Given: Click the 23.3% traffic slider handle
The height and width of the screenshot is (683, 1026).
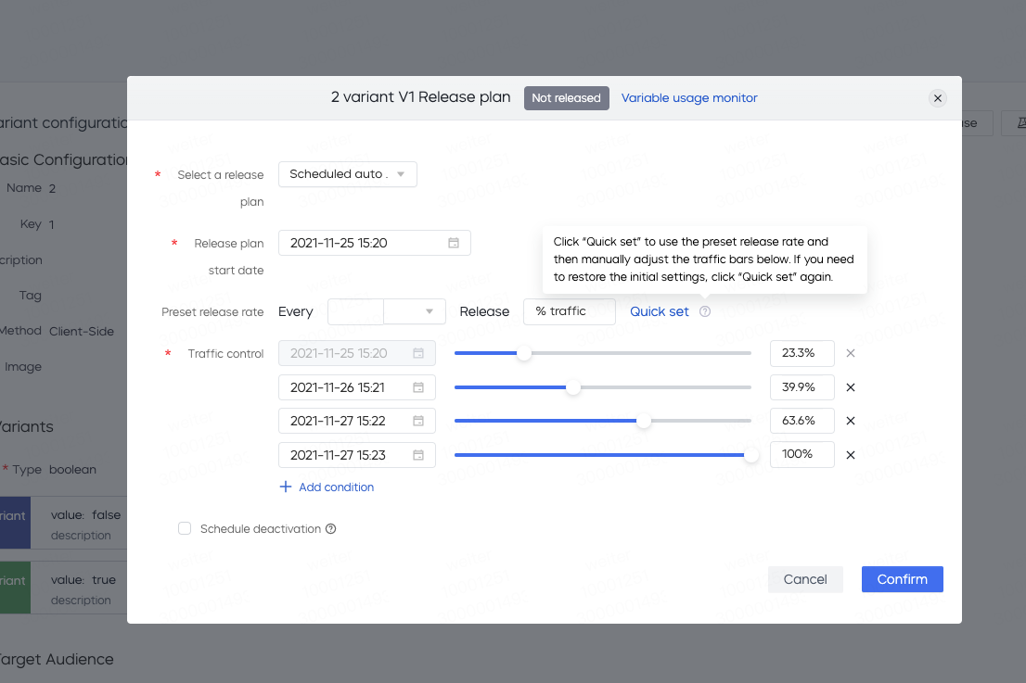Looking at the screenshot, I should [x=524, y=354].
